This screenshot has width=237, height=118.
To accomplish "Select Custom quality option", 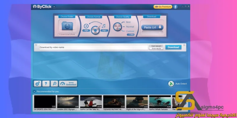I will pos(130,31).
